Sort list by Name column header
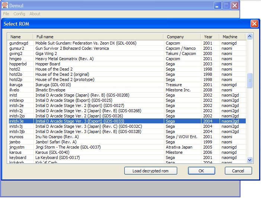The image size is (261, 198). tap(20, 37)
